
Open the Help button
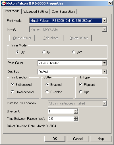(x=101, y=139)
